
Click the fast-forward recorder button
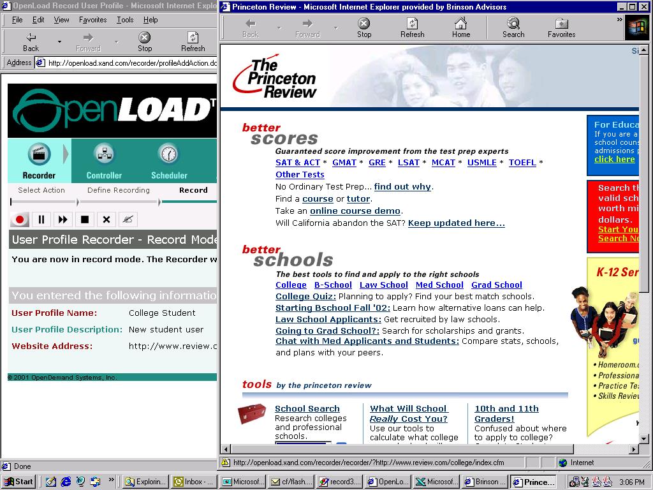click(x=63, y=219)
